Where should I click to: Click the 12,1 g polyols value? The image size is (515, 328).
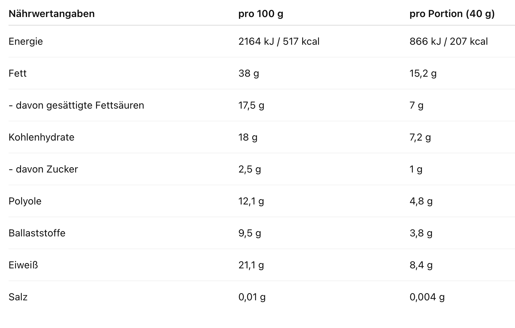(251, 201)
